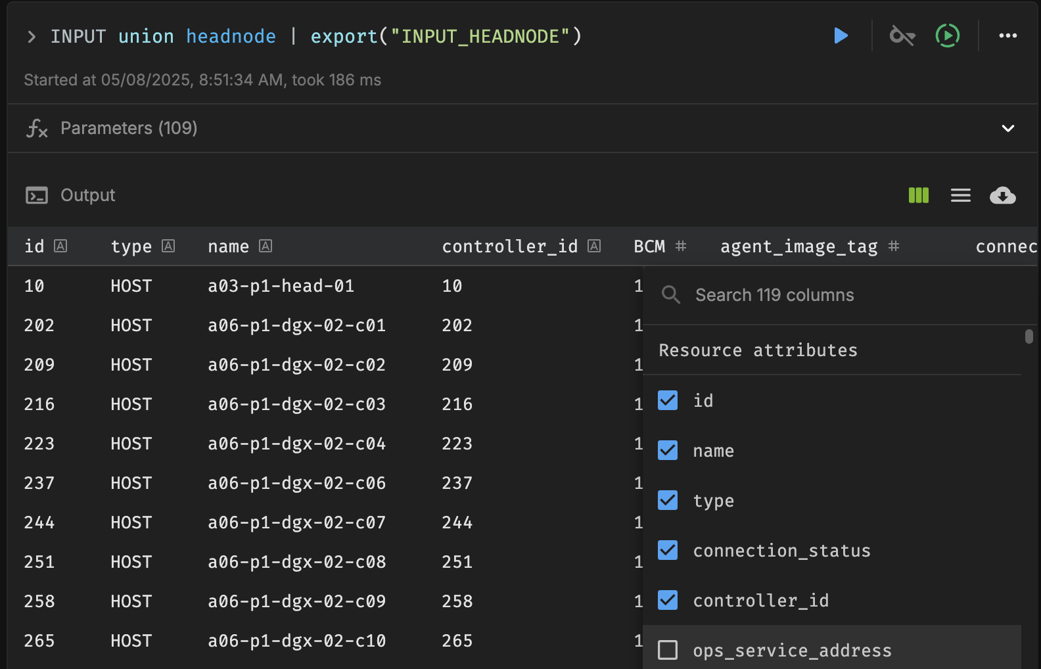Image resolution: width=1041 pixels, height=669 pixels.
Task: Click the controller_id cell with value 237
Action: 457,483
